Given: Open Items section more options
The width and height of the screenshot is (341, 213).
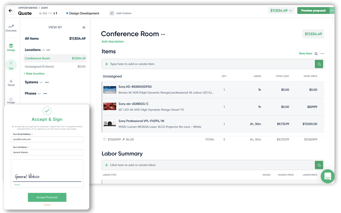Looking at the screenshot, I should pos(322,54).
